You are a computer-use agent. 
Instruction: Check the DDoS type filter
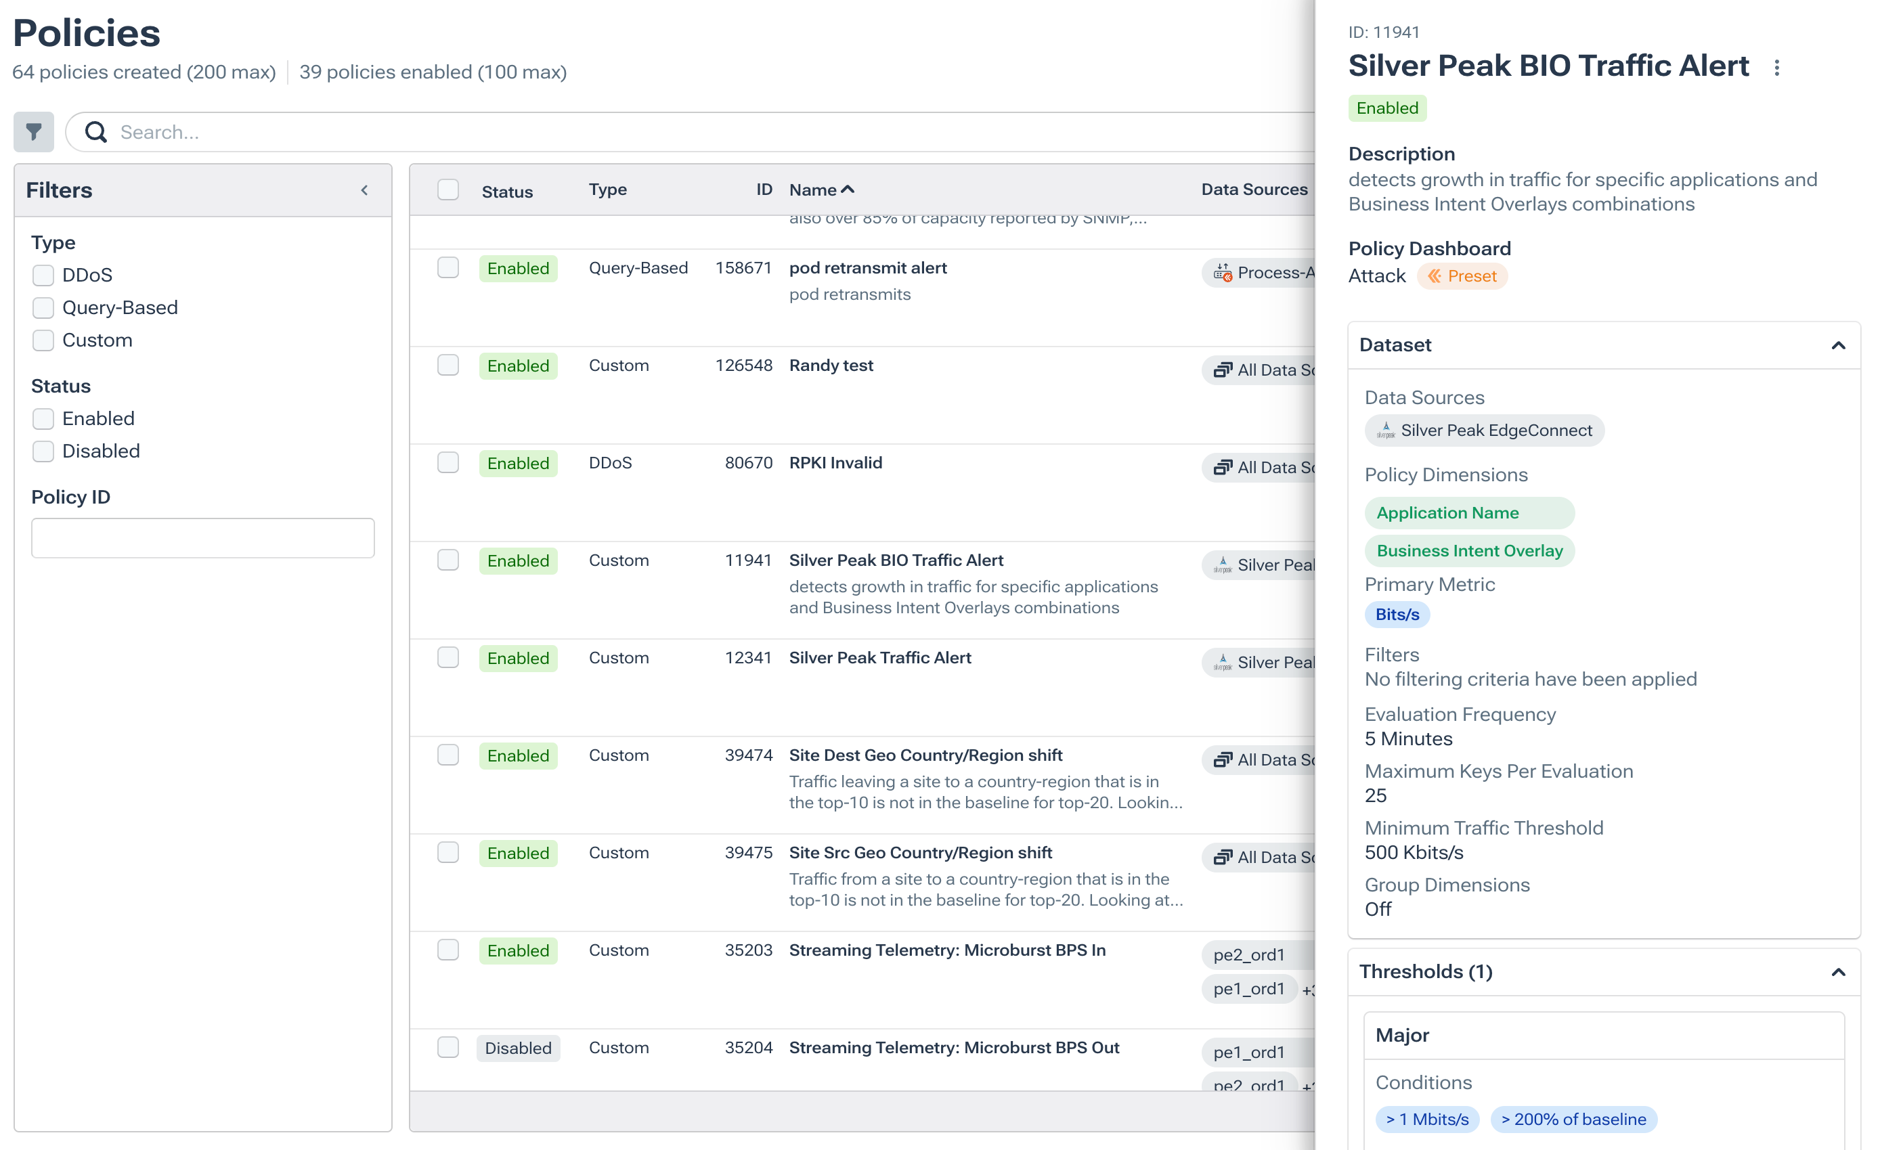tap(43, 275)
